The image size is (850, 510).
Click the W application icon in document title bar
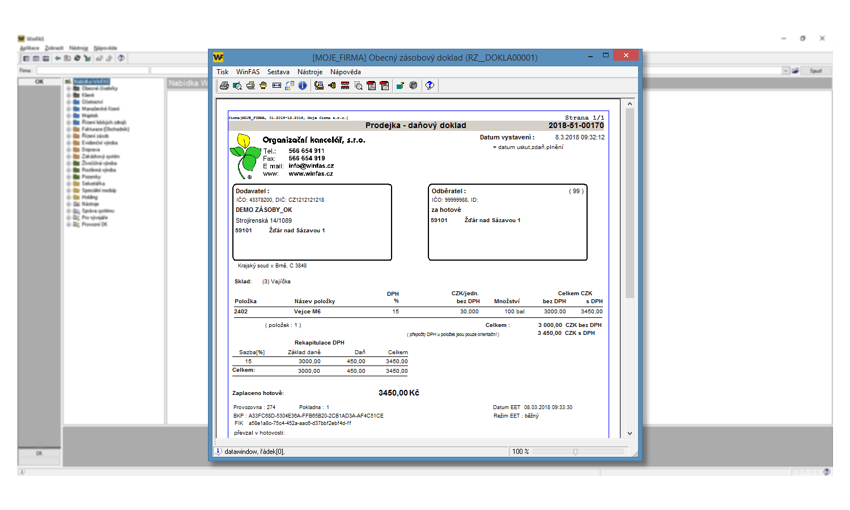click(x=218, y=57)
